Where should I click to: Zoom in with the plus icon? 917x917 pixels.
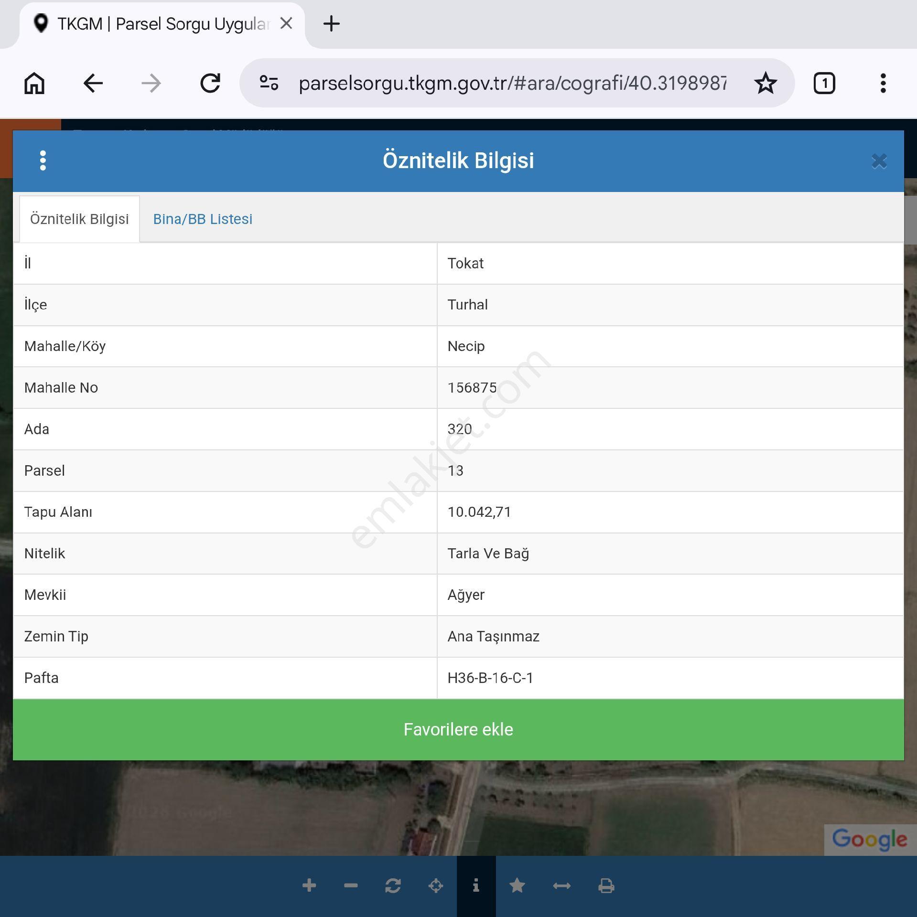click(x=309, y=885)
